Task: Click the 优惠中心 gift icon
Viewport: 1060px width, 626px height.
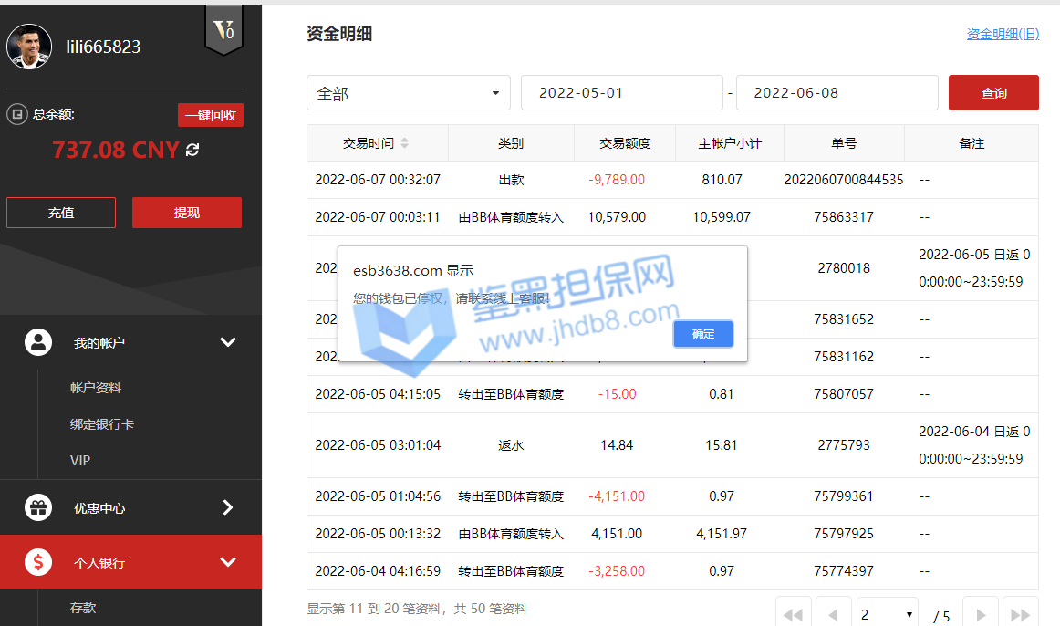Action: pyautogui.click(x=38, y=507)
